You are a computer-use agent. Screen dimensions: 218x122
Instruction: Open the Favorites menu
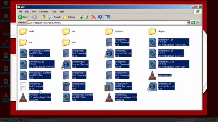[44, 12]
